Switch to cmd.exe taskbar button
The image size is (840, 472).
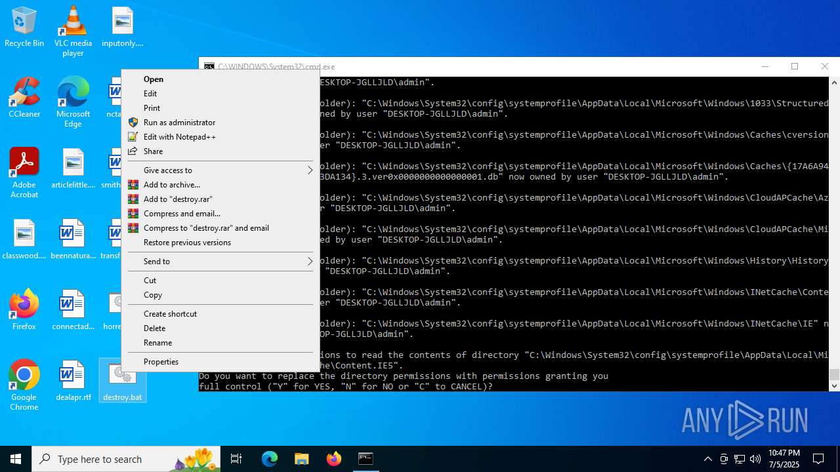click(366, 459)
